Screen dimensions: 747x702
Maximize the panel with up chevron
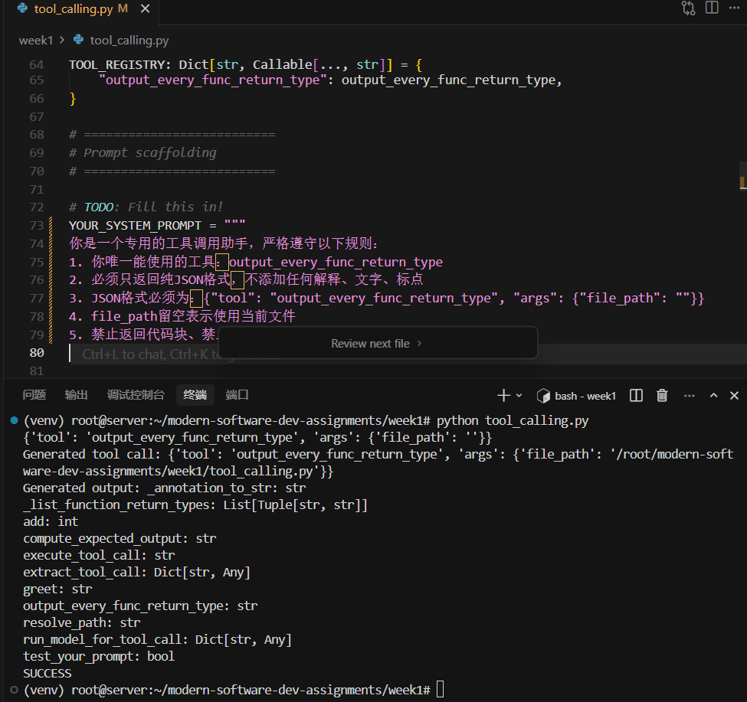tap(713, 395)
